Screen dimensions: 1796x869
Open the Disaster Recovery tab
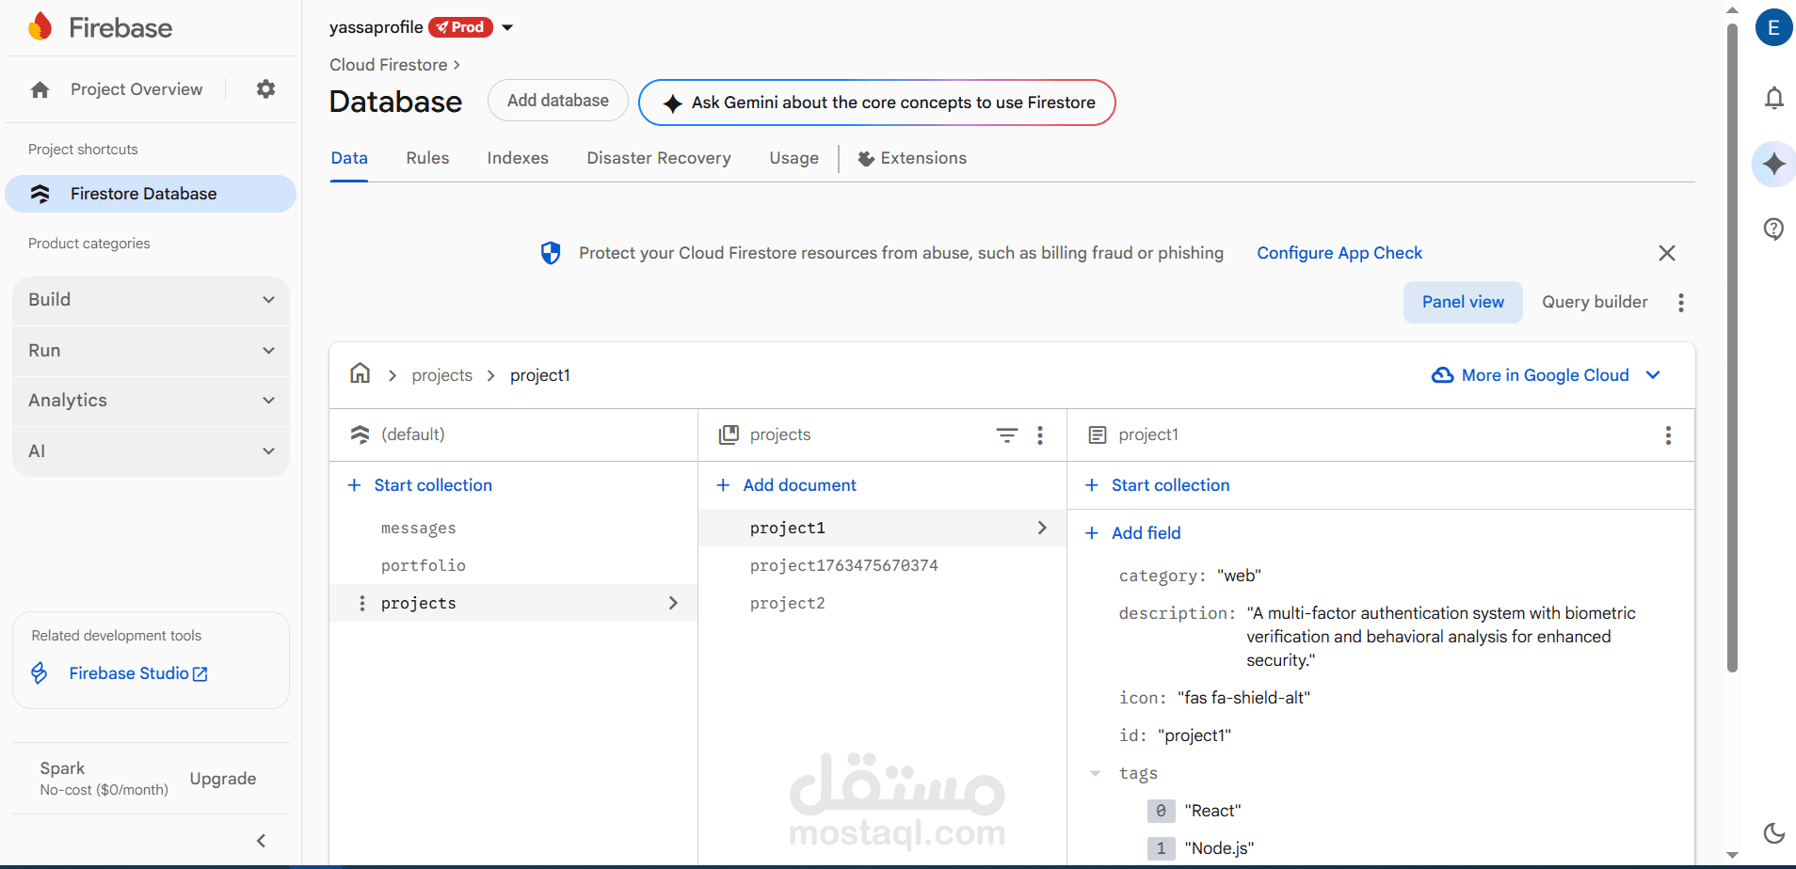[x=659, y=158]
